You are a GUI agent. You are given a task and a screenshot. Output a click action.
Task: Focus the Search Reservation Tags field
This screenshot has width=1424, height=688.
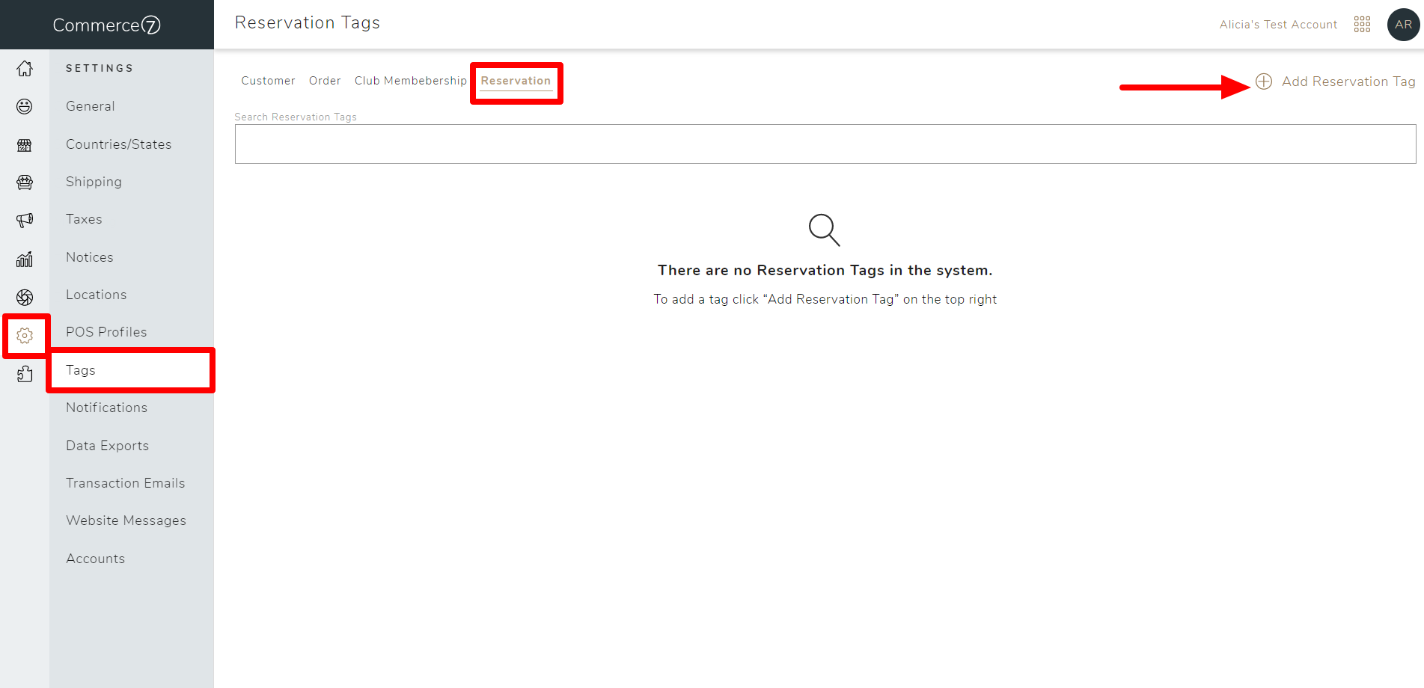(825, 144)
